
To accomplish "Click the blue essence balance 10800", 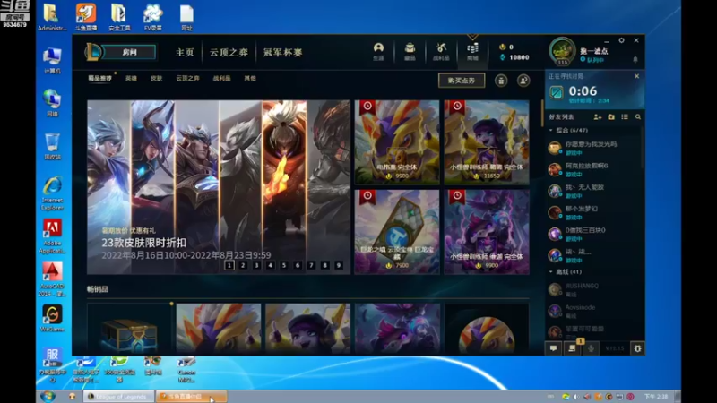I will [x=514, y=57].
